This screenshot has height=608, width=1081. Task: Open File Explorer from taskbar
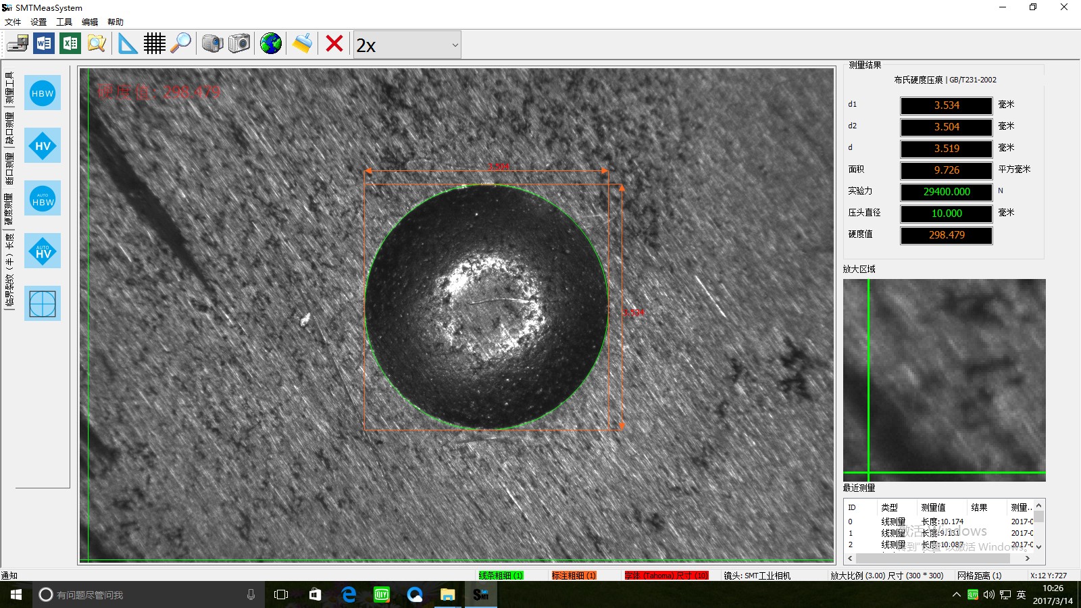[447, 594]
